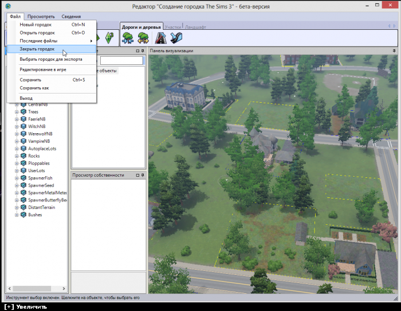
Task: Select the sidewalk tool icon
Action: [176, 38]
